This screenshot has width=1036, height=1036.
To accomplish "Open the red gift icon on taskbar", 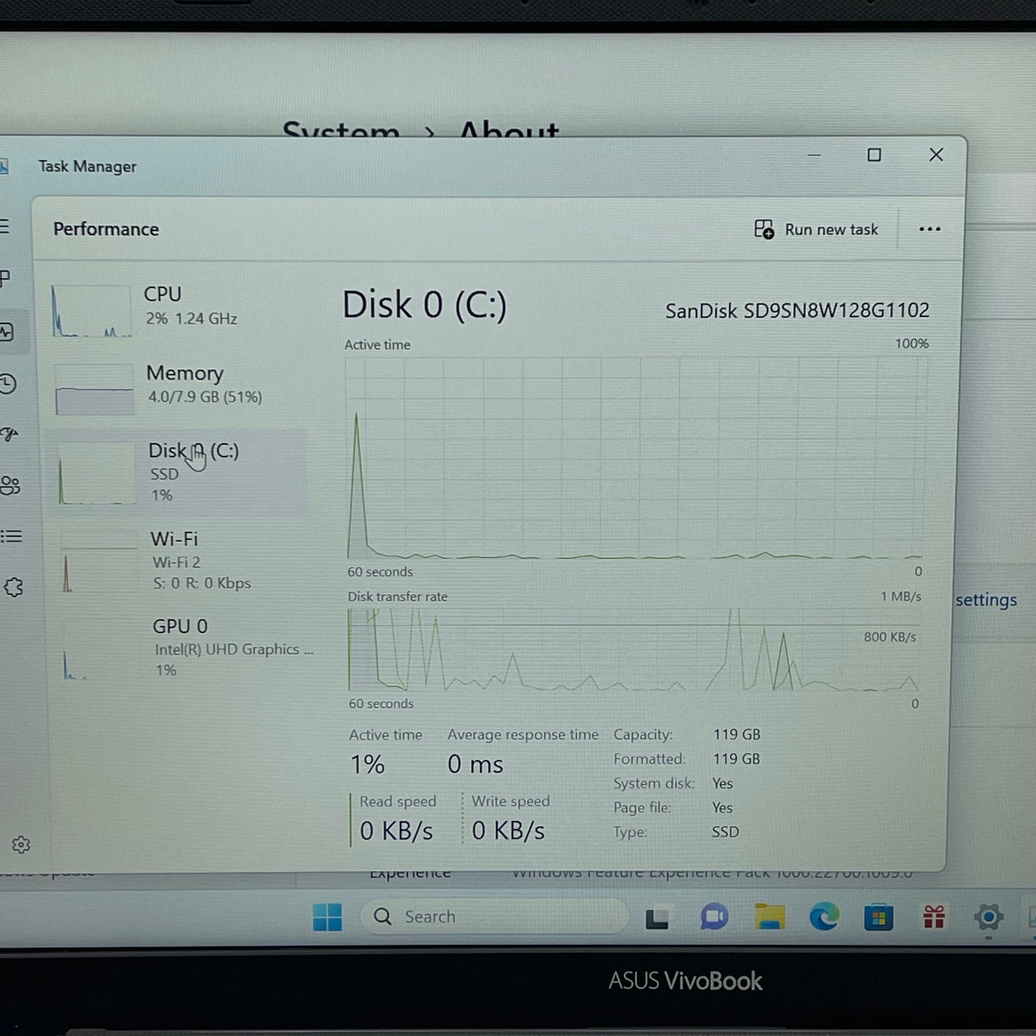I will pos(933,917).
